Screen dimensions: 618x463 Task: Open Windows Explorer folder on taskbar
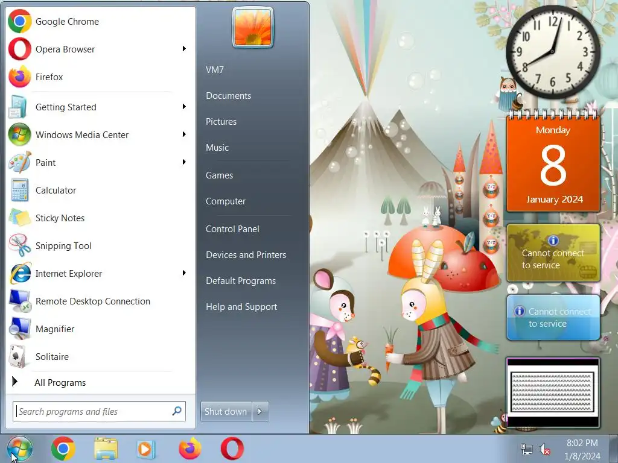(106, 449)
